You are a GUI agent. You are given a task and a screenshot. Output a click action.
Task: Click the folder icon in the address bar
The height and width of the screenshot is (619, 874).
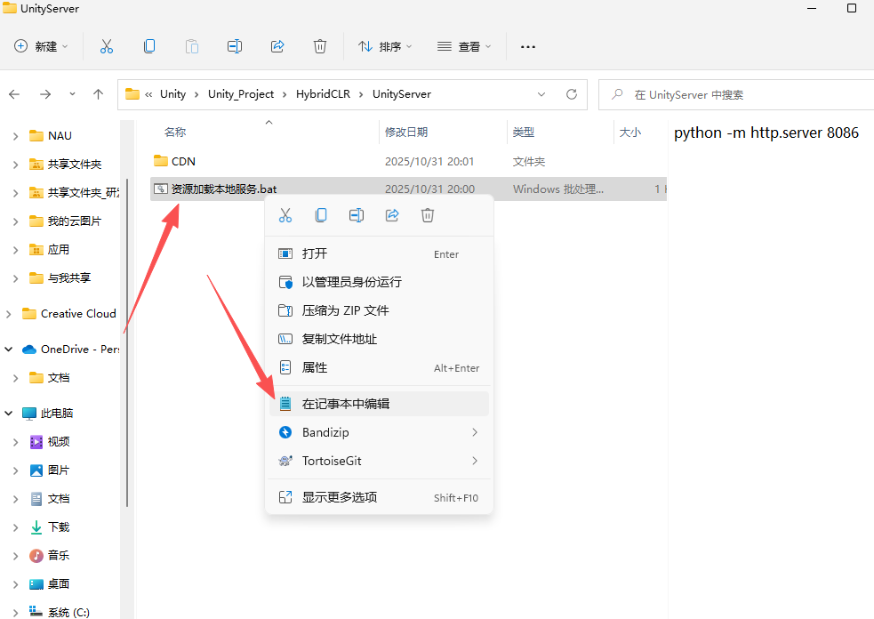pos(132,93)
